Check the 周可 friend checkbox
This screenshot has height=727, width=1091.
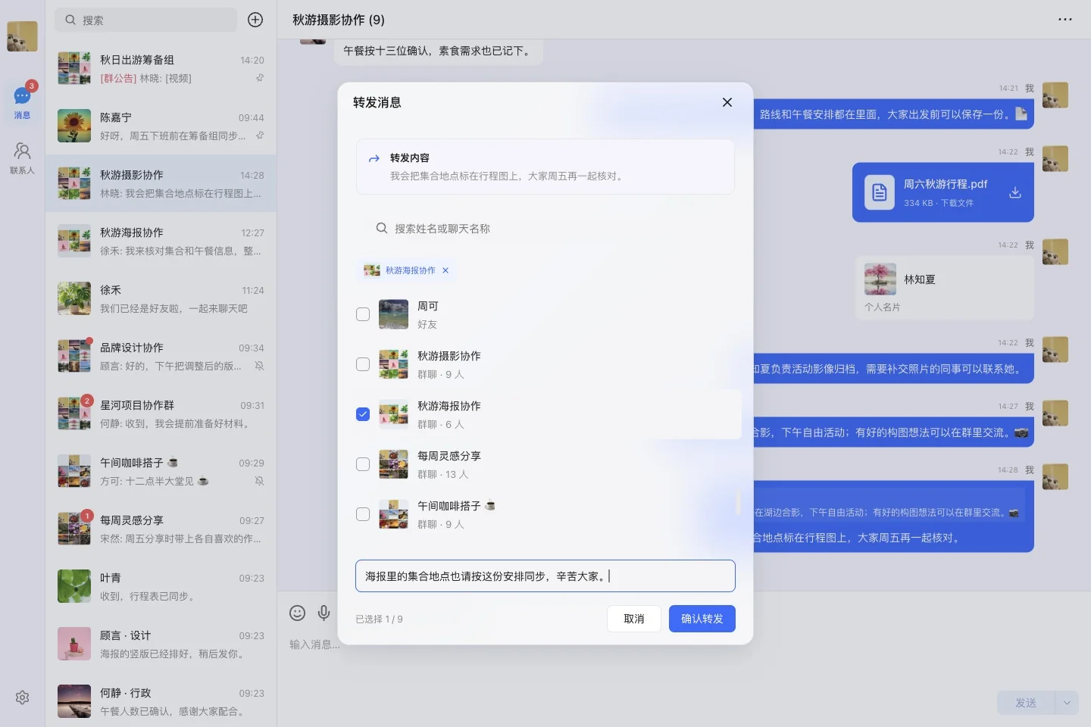[x=363, y=314]
